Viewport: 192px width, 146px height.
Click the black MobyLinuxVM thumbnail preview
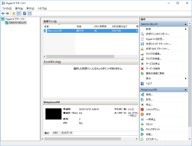(53, 114)
